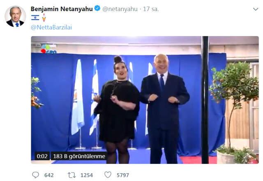Click the Israel flag emoji
The width and height of the screenshot is (263, 181).
pos(35,18)
